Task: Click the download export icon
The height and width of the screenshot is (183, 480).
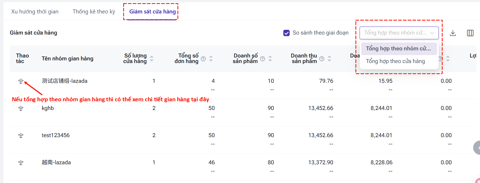Action: (x=453, y=33)
